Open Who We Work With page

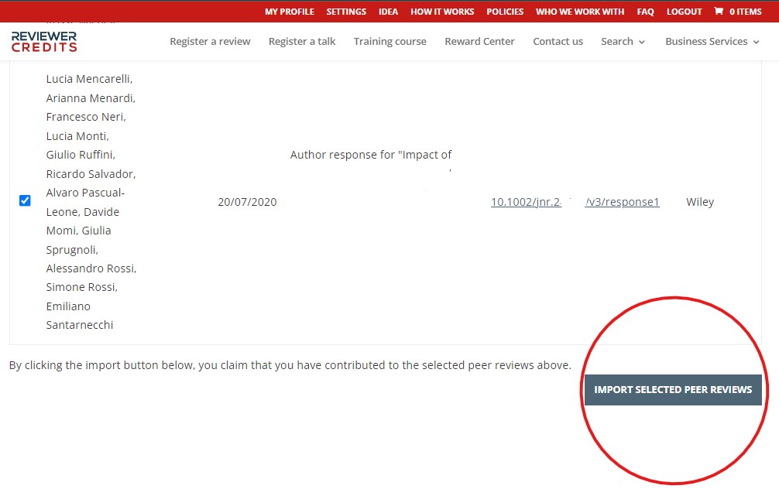579,12
